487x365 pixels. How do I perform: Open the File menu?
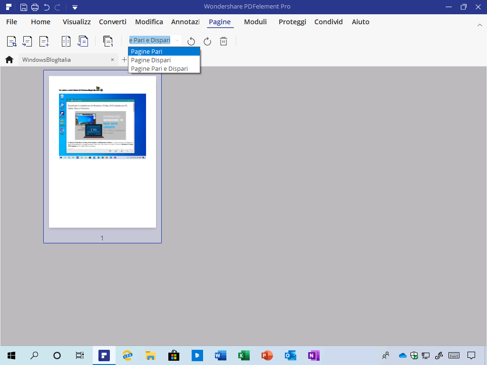pyautogui.click(x=11, y=22)
